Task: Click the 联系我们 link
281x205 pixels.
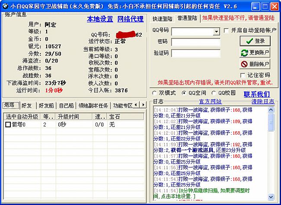Action: tap(257, 94)
